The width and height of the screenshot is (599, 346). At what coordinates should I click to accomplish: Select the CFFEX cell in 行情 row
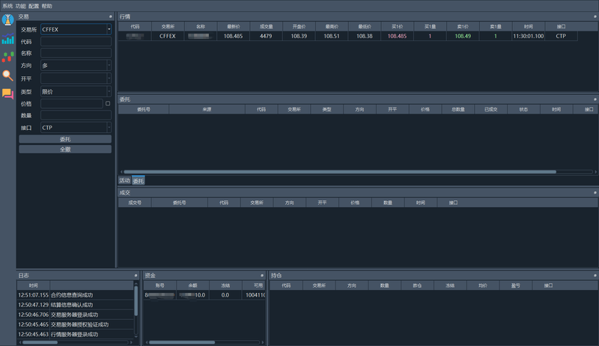168,36
